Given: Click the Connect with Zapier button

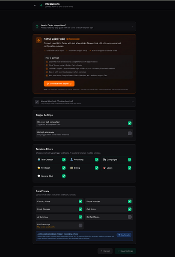Looking at the screenshot, I should pyautogui.click(x=59, y=84).
